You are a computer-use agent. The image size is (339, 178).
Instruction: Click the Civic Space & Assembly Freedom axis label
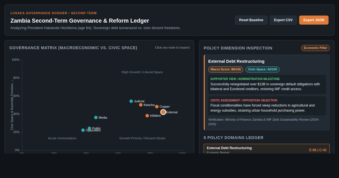[x=12, y=105]
